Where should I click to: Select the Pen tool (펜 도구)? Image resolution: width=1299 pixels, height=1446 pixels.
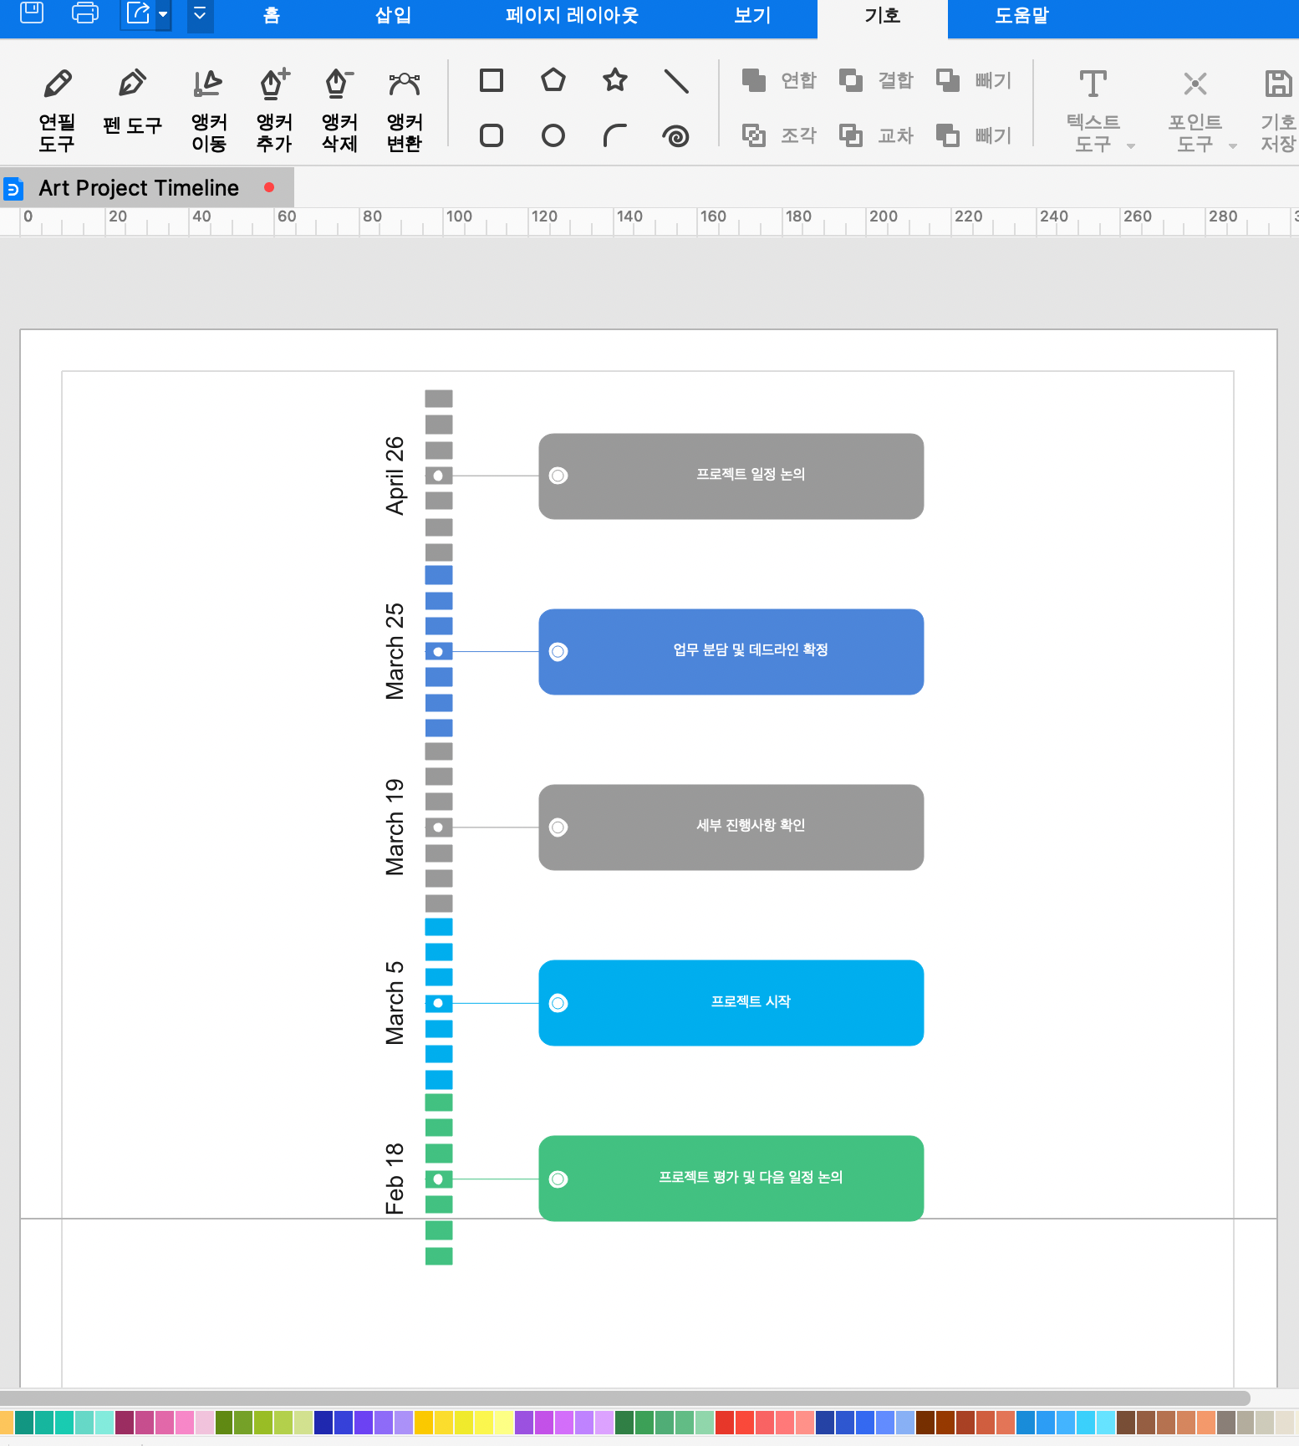(x=132, y=102)
